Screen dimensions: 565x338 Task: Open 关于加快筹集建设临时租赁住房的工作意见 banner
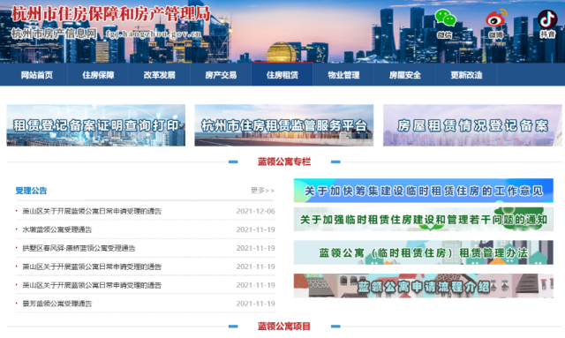point(424,191)
